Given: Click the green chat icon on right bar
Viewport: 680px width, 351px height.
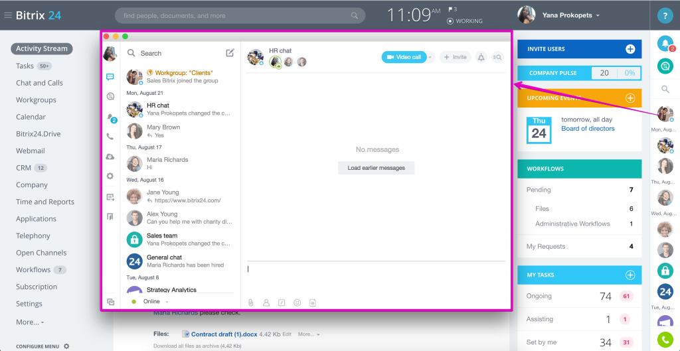Looking at the screenshot, I should [665, 66].
